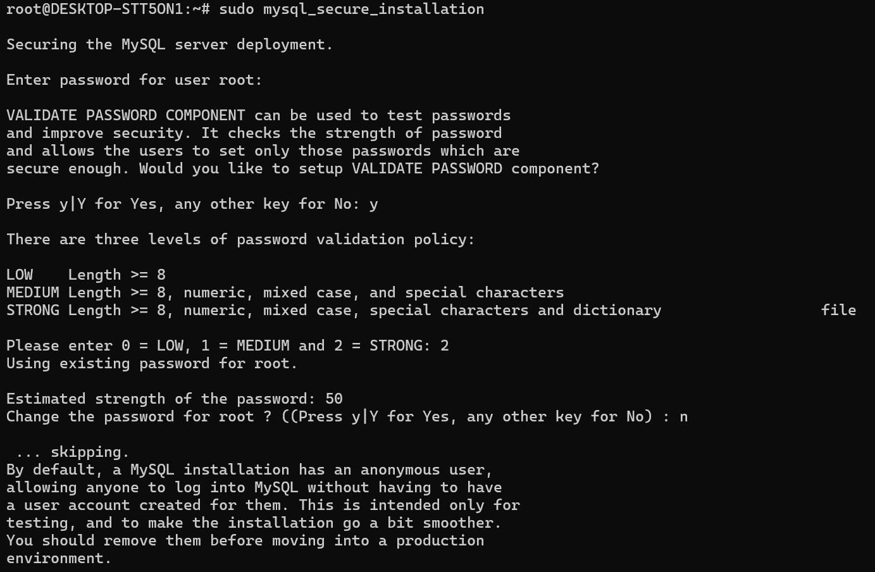Click the 'By default, a MySQL installation' line
This screenshot has width=875, height=572.
point(249,469)
